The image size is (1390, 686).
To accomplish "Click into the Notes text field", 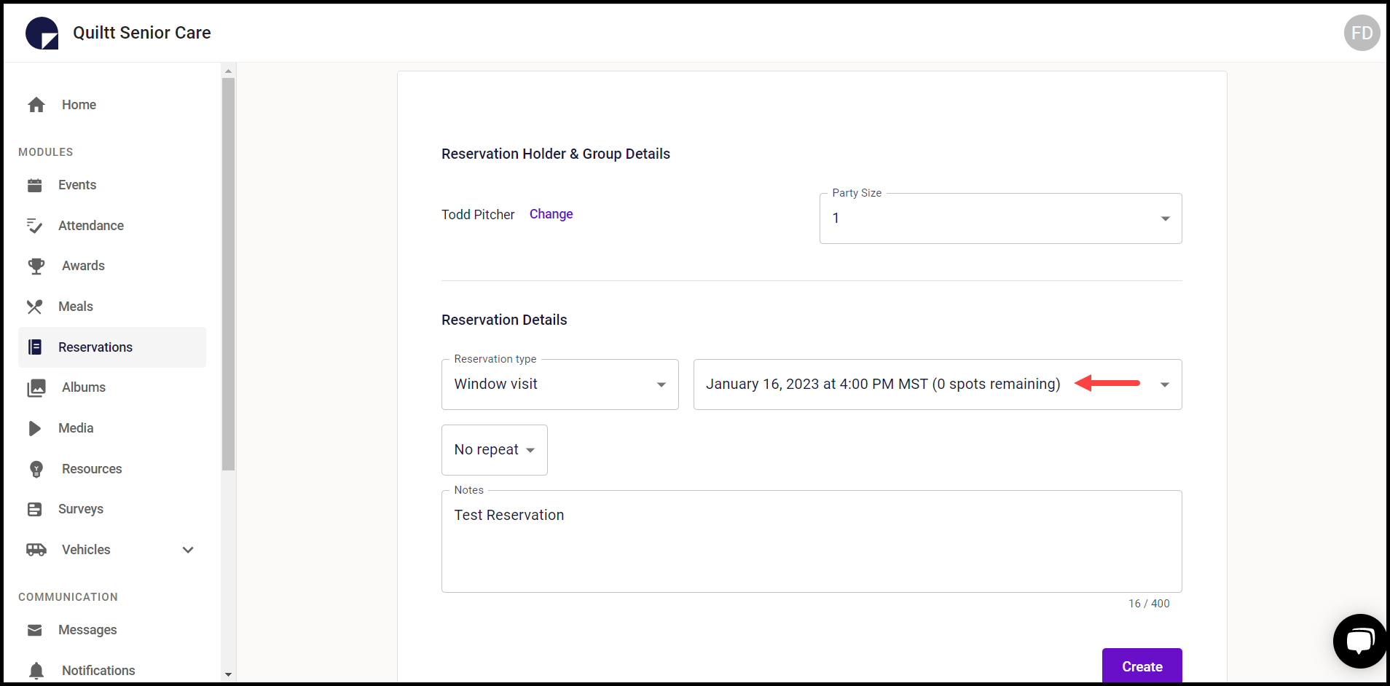I will pyautogui.click(x=811, y=541).
